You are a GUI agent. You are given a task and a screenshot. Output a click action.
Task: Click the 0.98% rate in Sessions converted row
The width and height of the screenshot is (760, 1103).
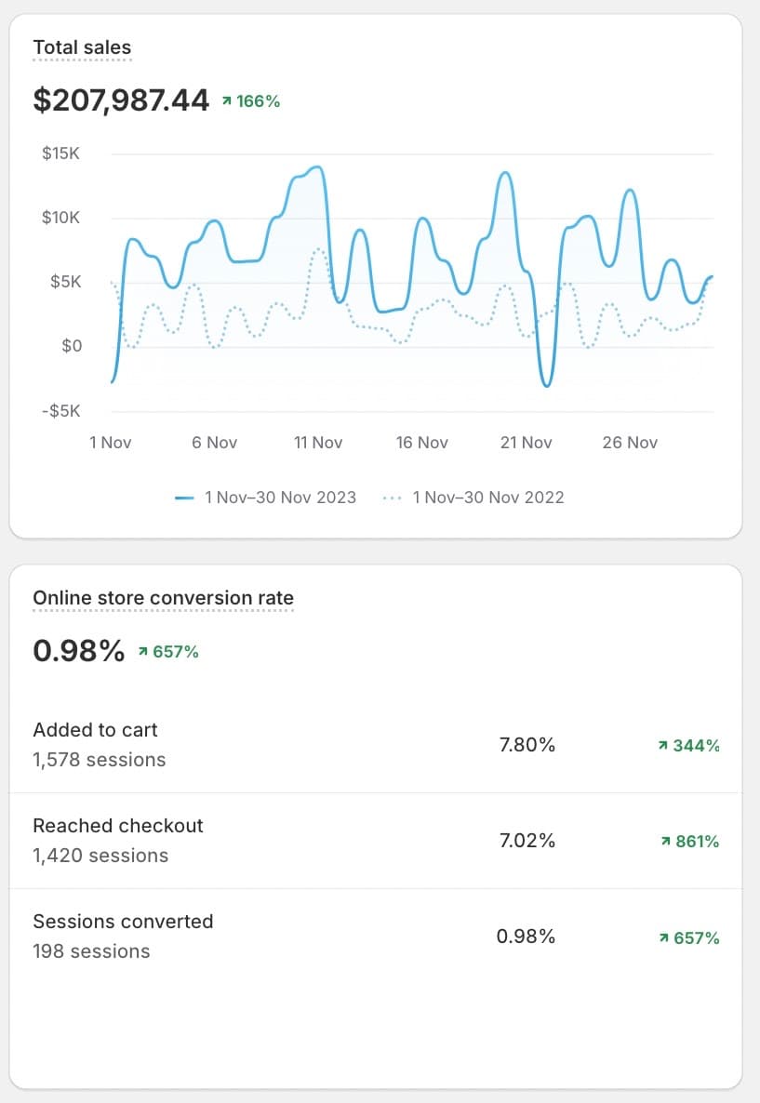point(526,937)
